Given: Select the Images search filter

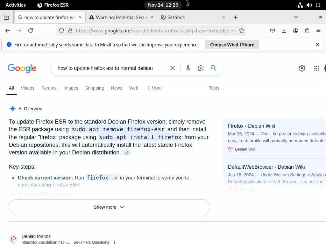Looking at the screenshot, I should [71, 88].
